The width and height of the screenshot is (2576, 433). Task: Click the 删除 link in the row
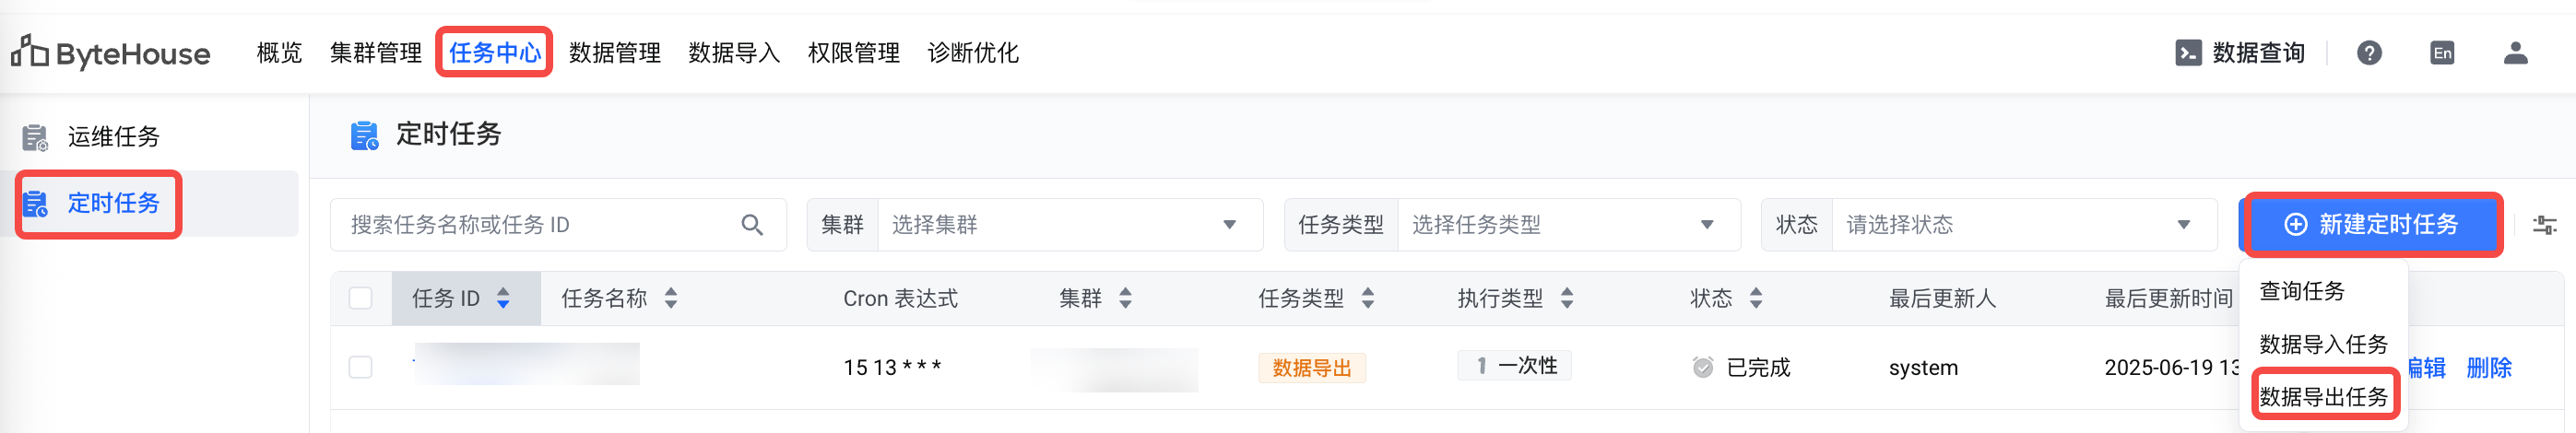tap(2488, 367)
